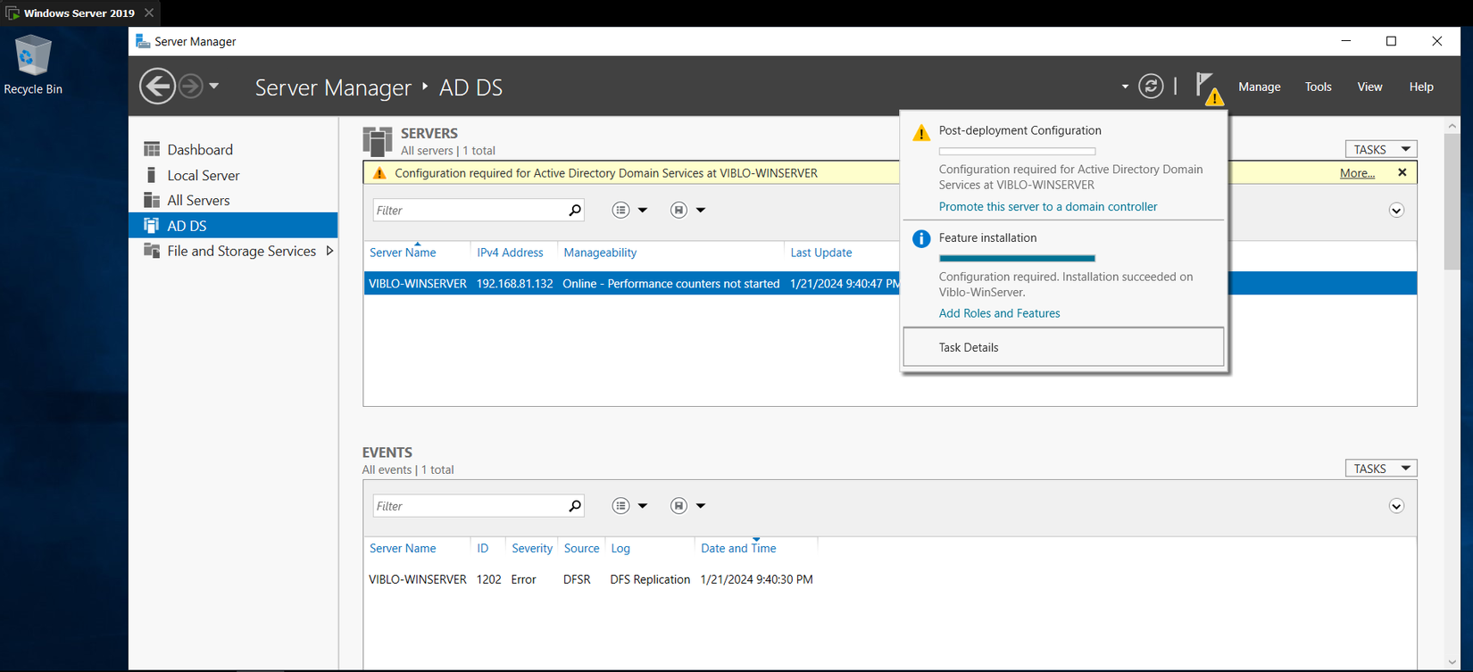Click the Feature installation progress bar
This screenshot has width=1473, height=672.
click(x=1017, y=258)
